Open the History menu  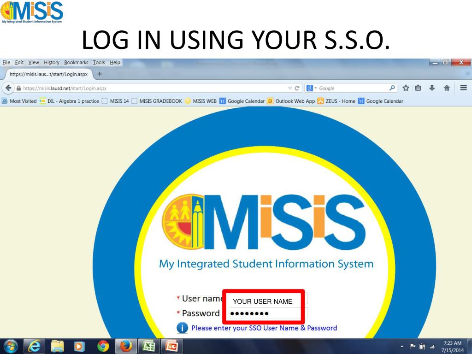pyautogui.click(x=52, y=62)
